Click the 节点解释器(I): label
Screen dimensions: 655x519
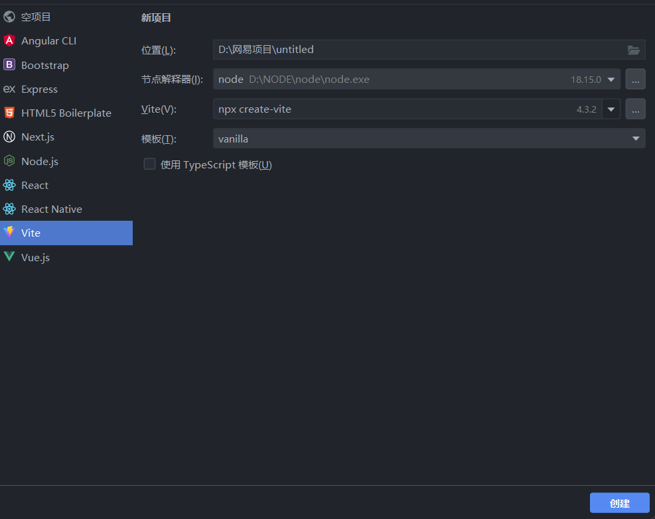[x=172, y=80]
